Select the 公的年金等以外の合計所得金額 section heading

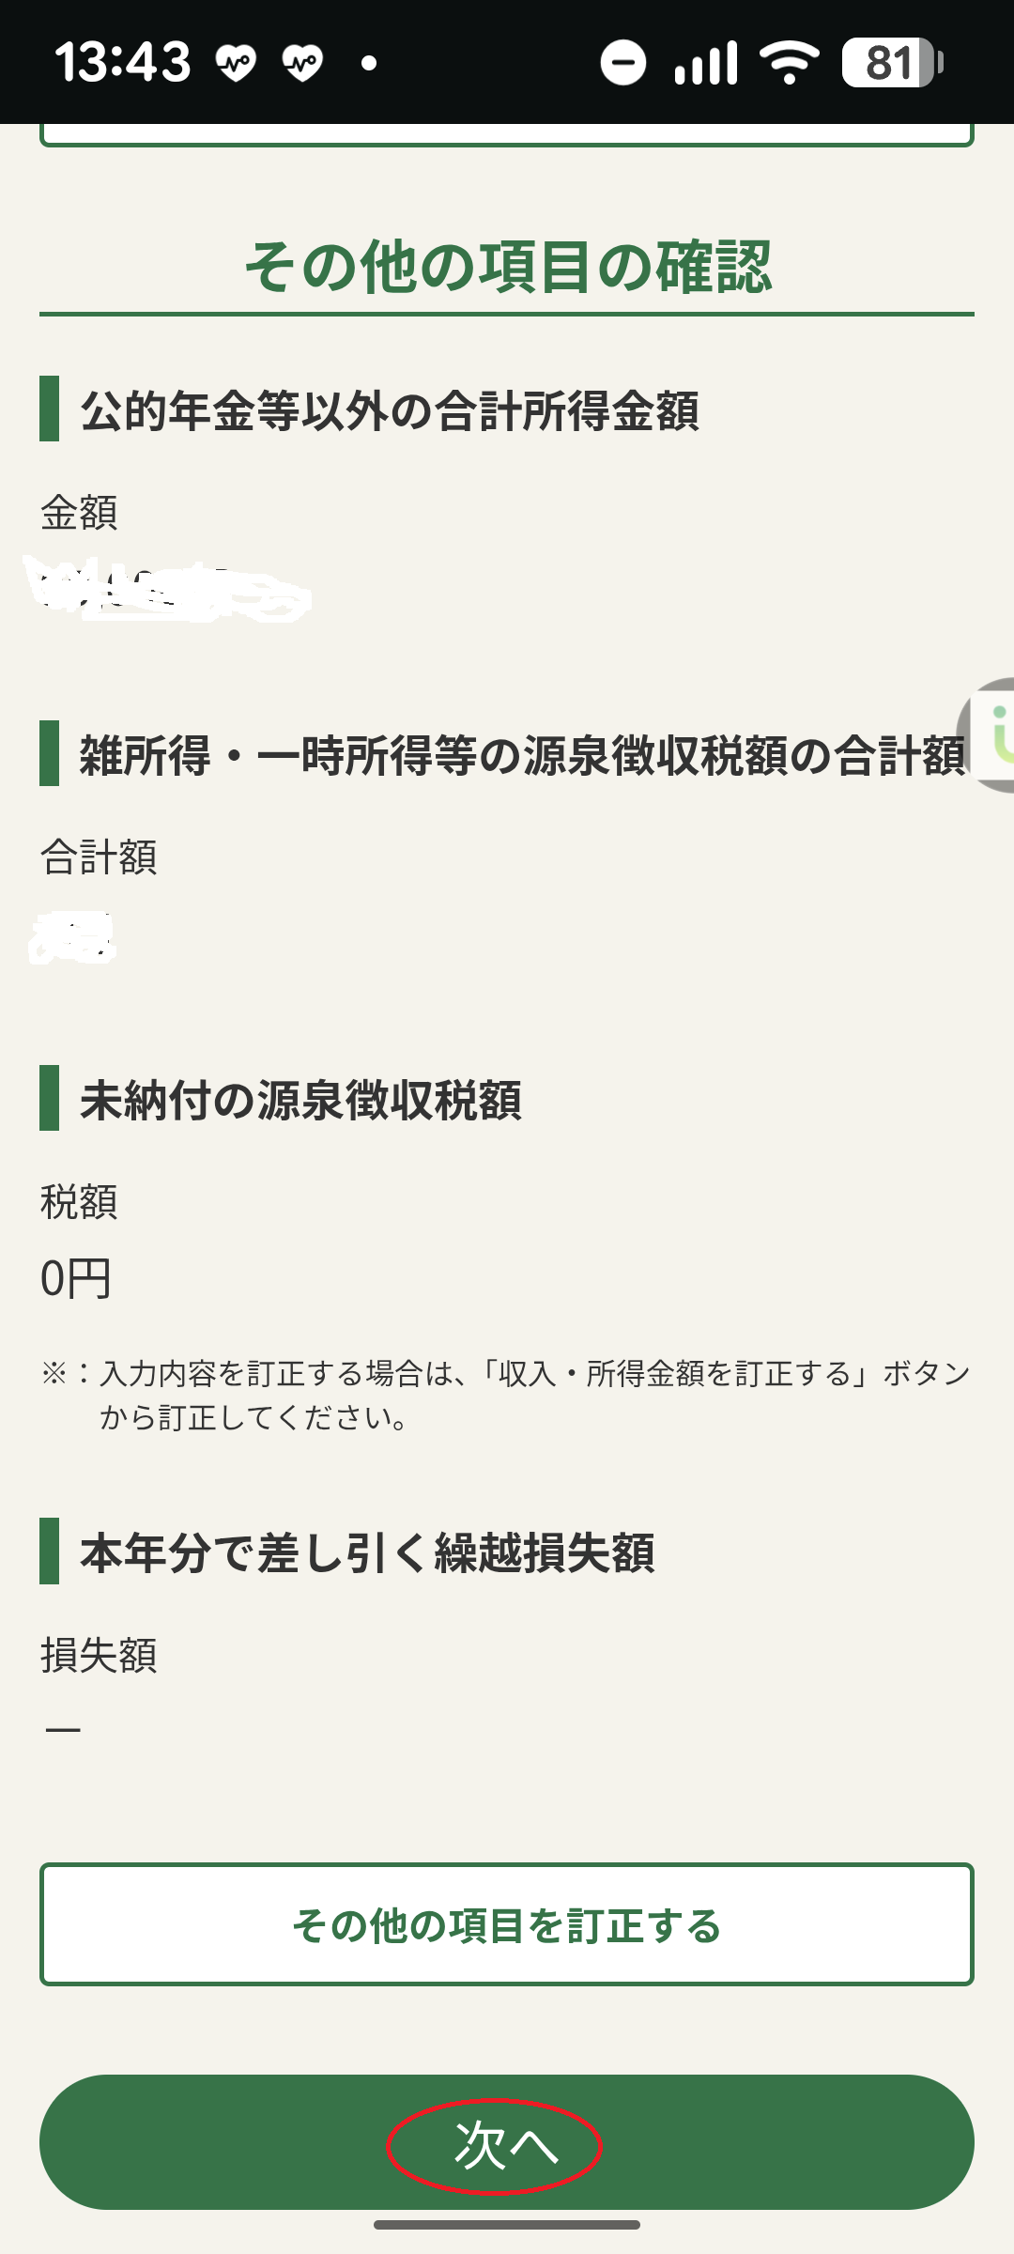390,410
